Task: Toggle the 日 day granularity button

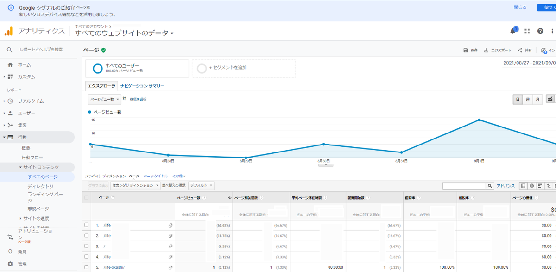Action: pyautogui.click(x=518, y=99)
